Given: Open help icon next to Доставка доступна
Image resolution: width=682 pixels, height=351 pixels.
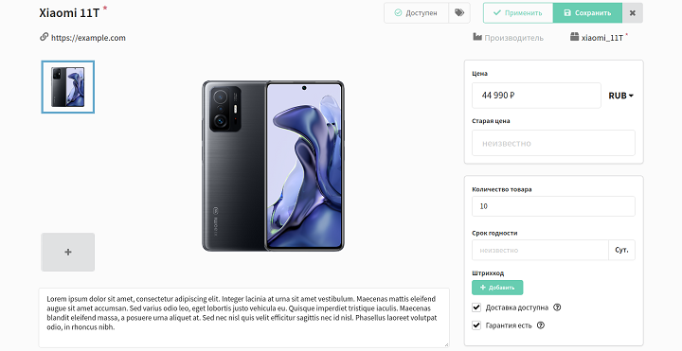Looking at the screenshot, I should coord(557,307).
